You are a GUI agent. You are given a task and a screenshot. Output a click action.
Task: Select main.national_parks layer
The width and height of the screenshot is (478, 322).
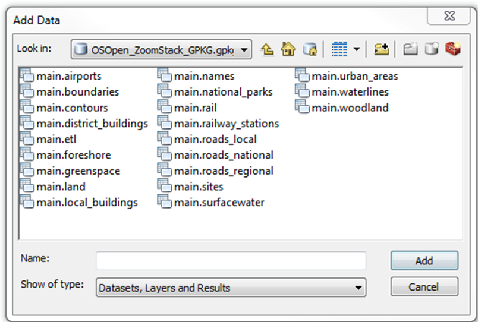pyautogui.click(x=215, y=91)
